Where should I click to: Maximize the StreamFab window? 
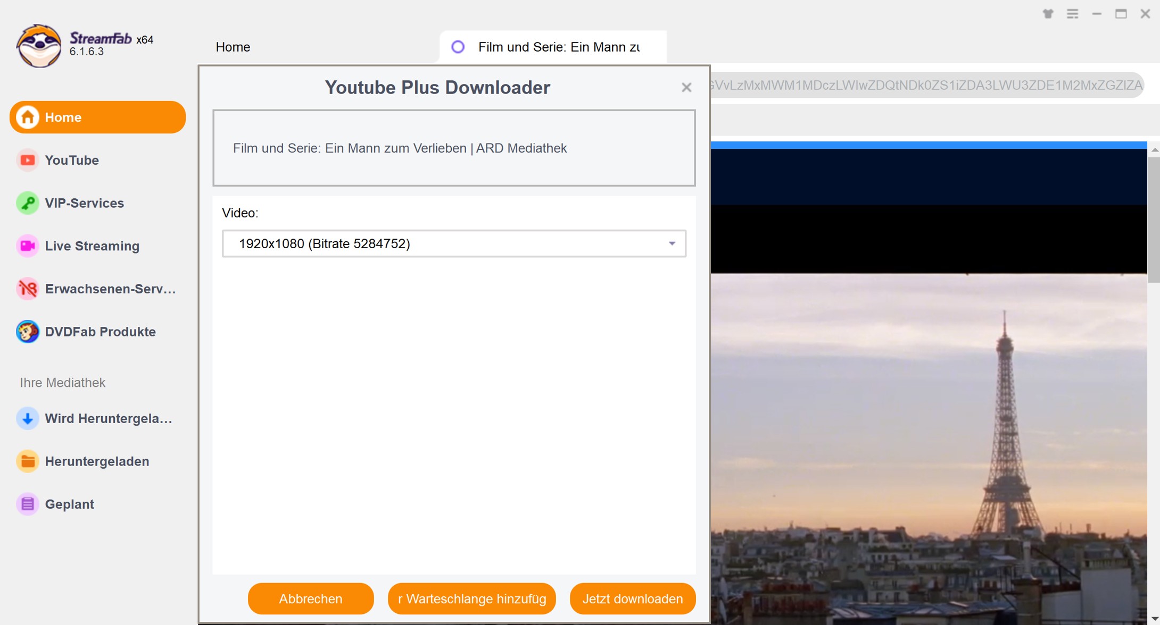pos(1121,14)
